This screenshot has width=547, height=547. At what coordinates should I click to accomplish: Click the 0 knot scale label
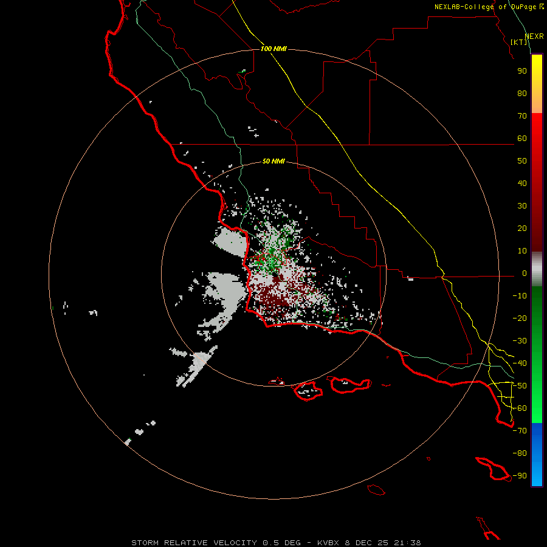tap(525, 273)
